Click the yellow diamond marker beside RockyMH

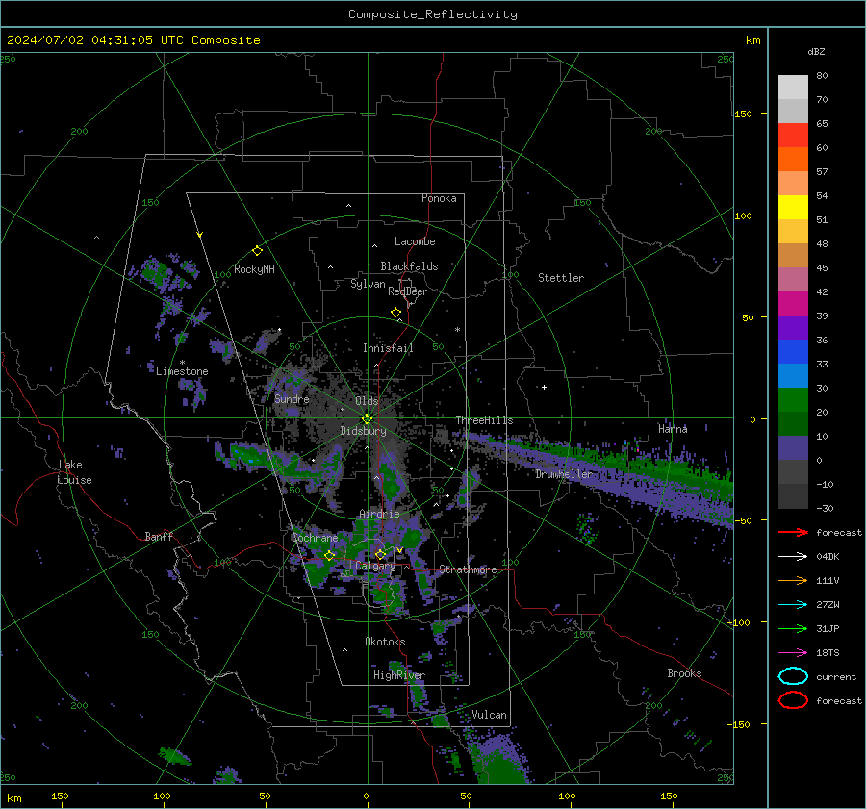point(257,251)
